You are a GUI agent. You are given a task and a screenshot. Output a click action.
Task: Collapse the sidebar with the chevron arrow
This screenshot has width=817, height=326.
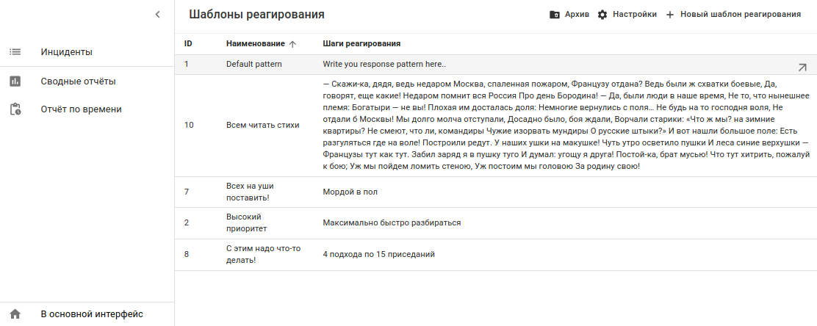click(x=157, y=14)
